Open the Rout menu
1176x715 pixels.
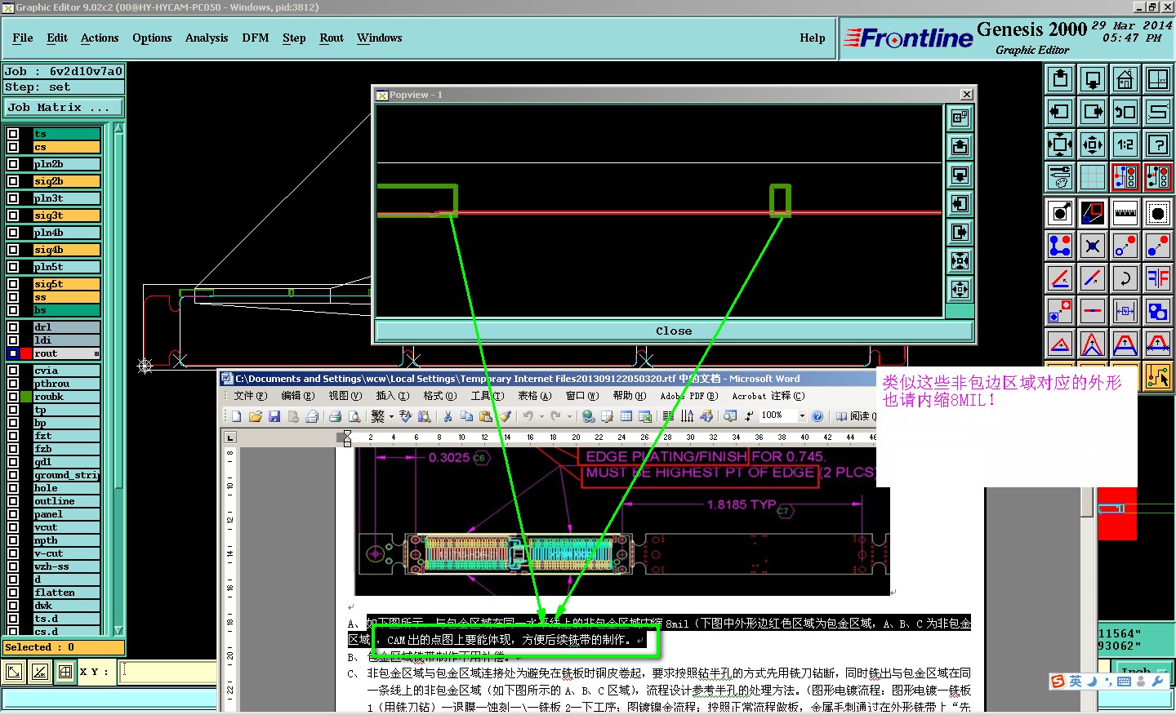pos(332,38)
